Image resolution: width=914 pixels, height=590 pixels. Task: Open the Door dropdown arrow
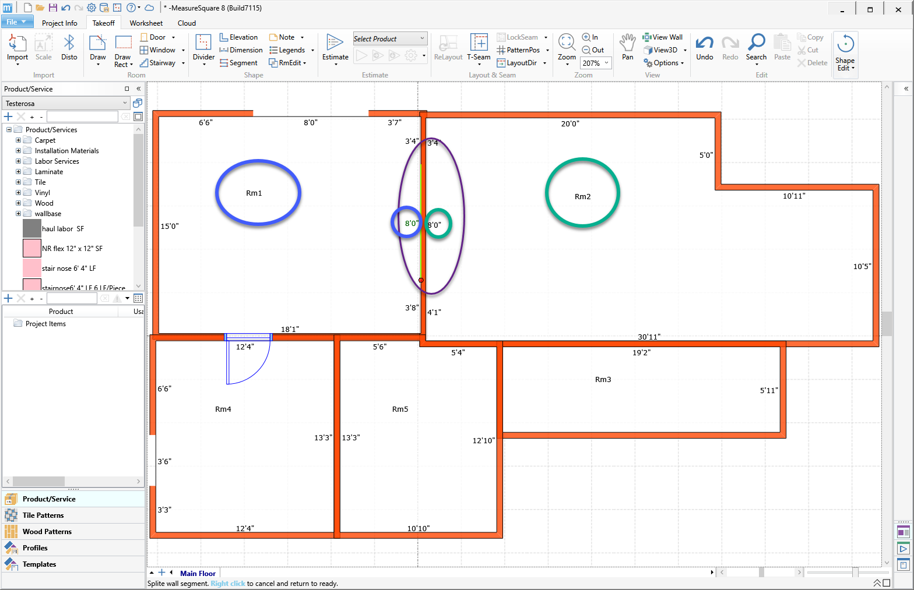pyautogui.click(x=173, y=37)
